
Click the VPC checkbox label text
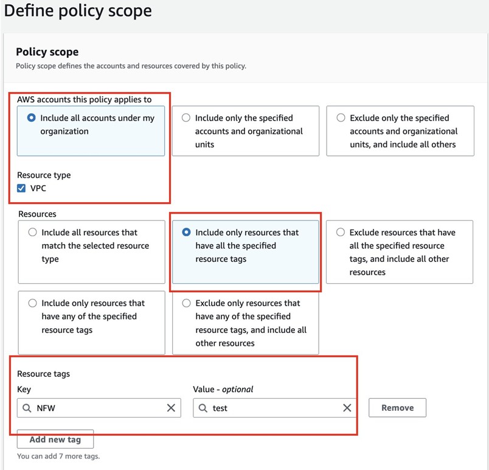click(38, 189)
